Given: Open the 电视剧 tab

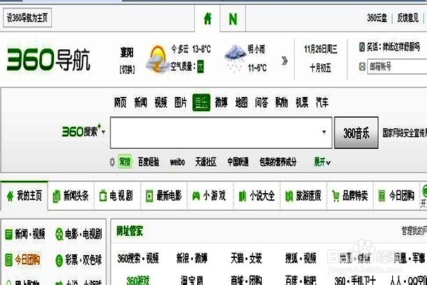Looking at the screenshot, I should [x=117, y=196].
